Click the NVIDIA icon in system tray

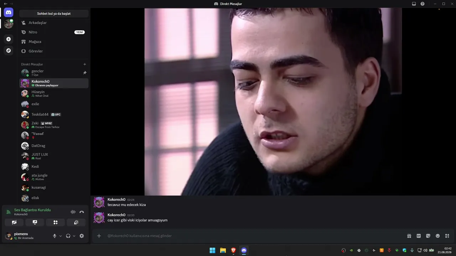click(351, 250)
